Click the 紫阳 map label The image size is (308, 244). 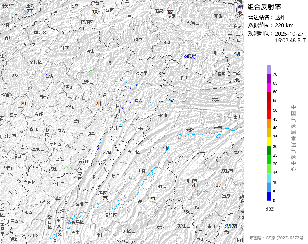(167, 42)
